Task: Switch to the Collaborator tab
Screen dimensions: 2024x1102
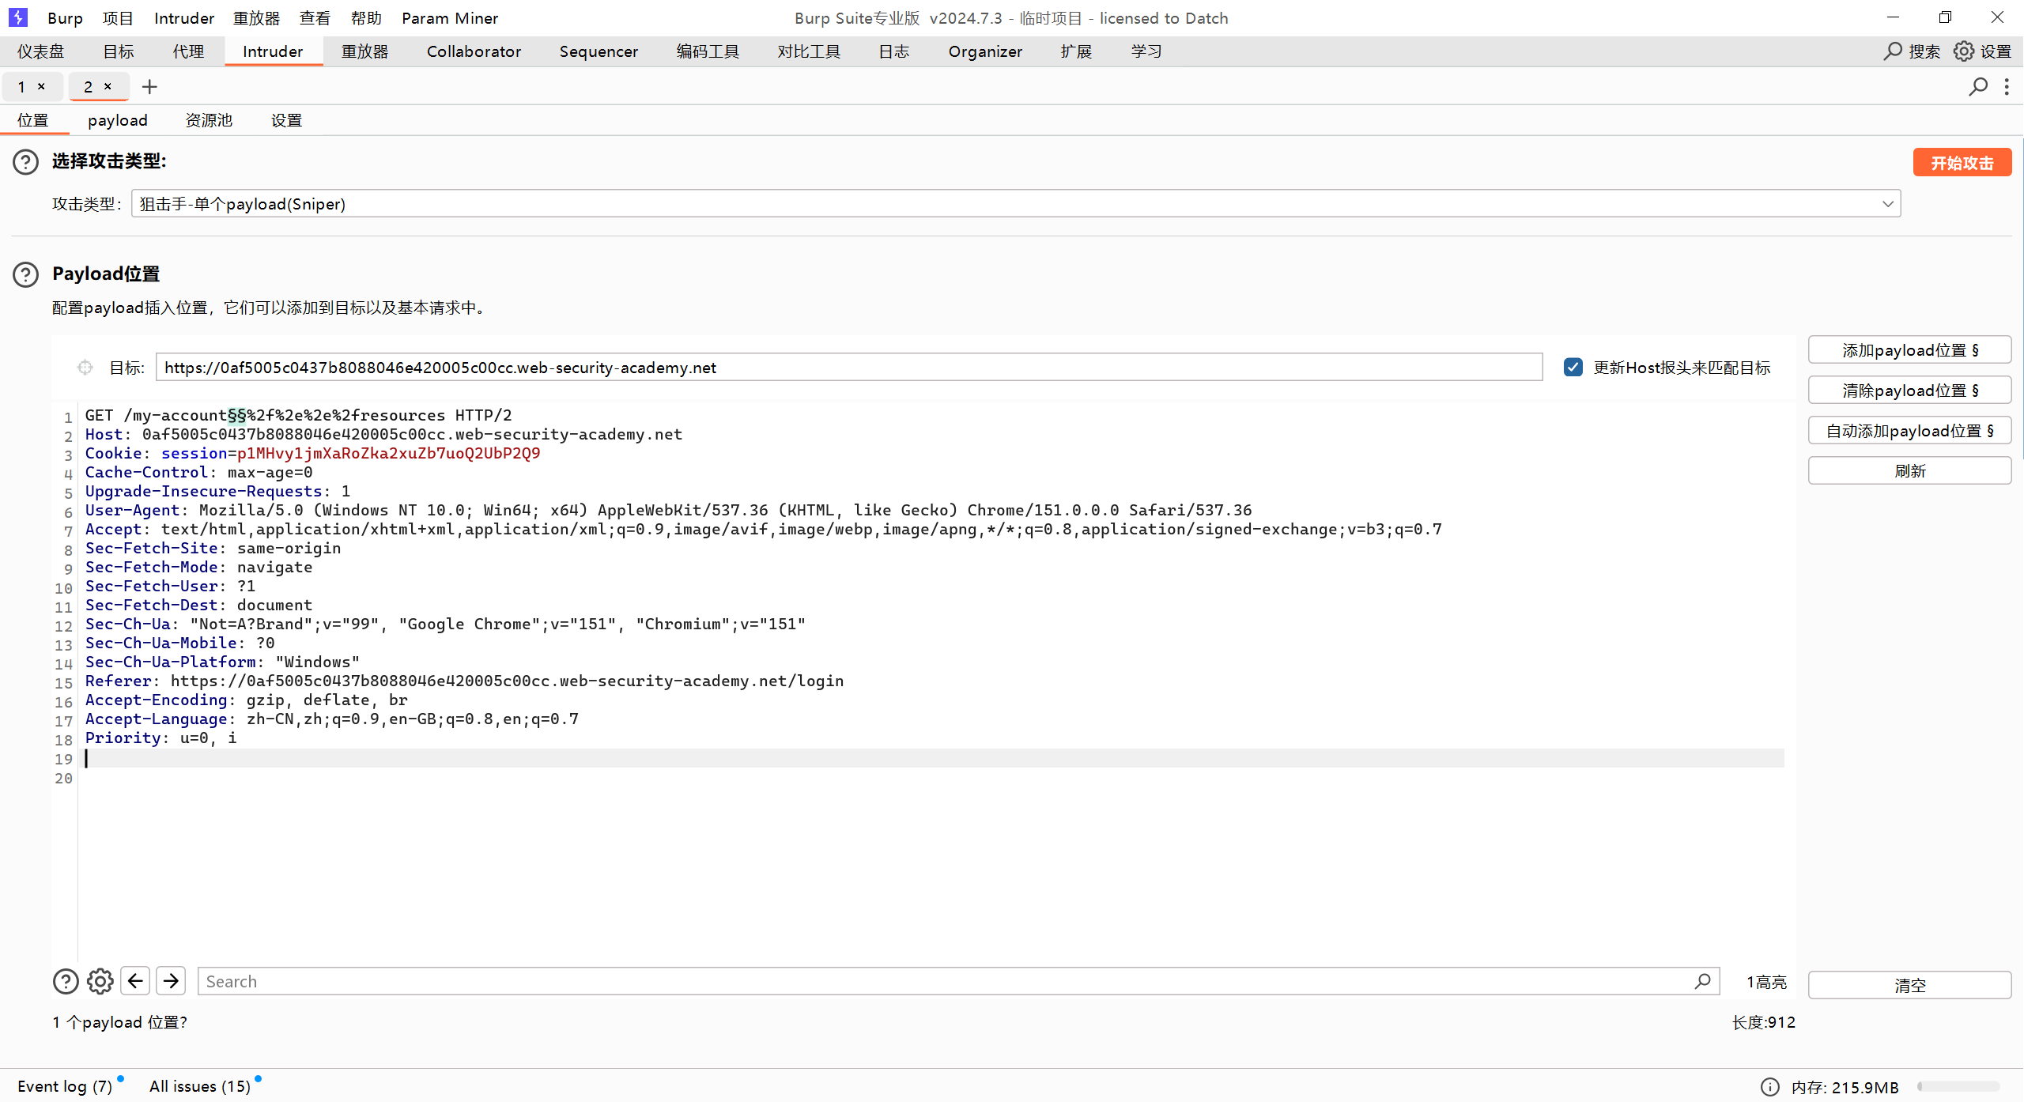Action: coord(474,51)
